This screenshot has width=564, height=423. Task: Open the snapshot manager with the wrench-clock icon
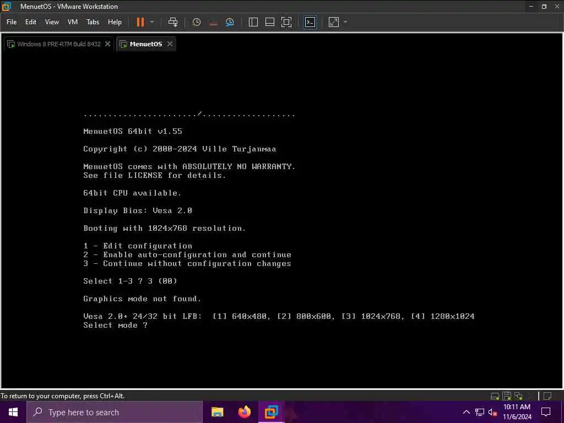(x=230, y=22)
